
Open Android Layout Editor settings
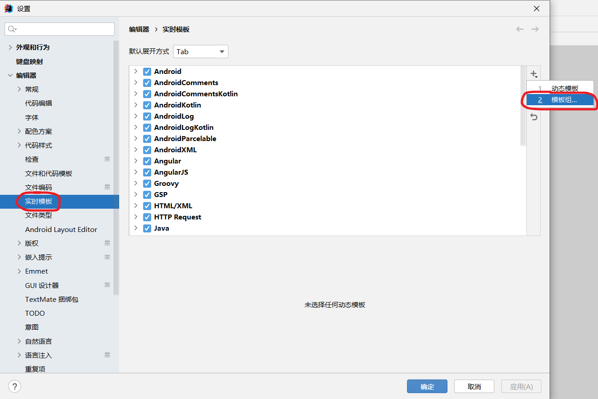coord(61,229)
